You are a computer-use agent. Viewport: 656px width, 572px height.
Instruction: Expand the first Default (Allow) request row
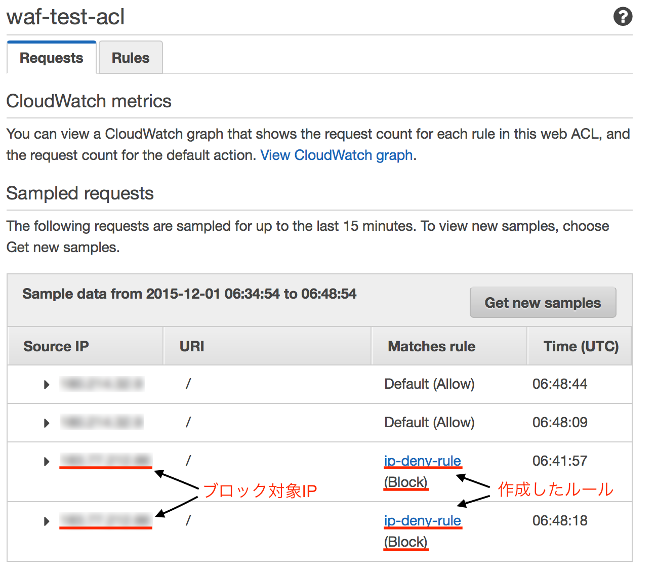[x=46, y=384]
